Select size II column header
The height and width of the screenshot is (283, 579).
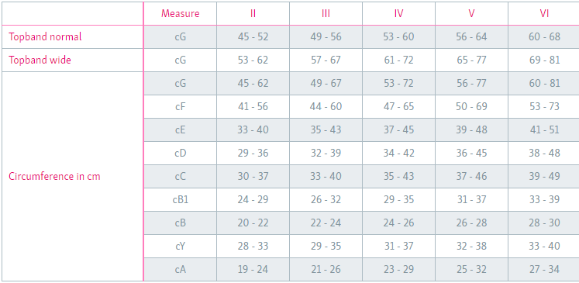[253, 14]
